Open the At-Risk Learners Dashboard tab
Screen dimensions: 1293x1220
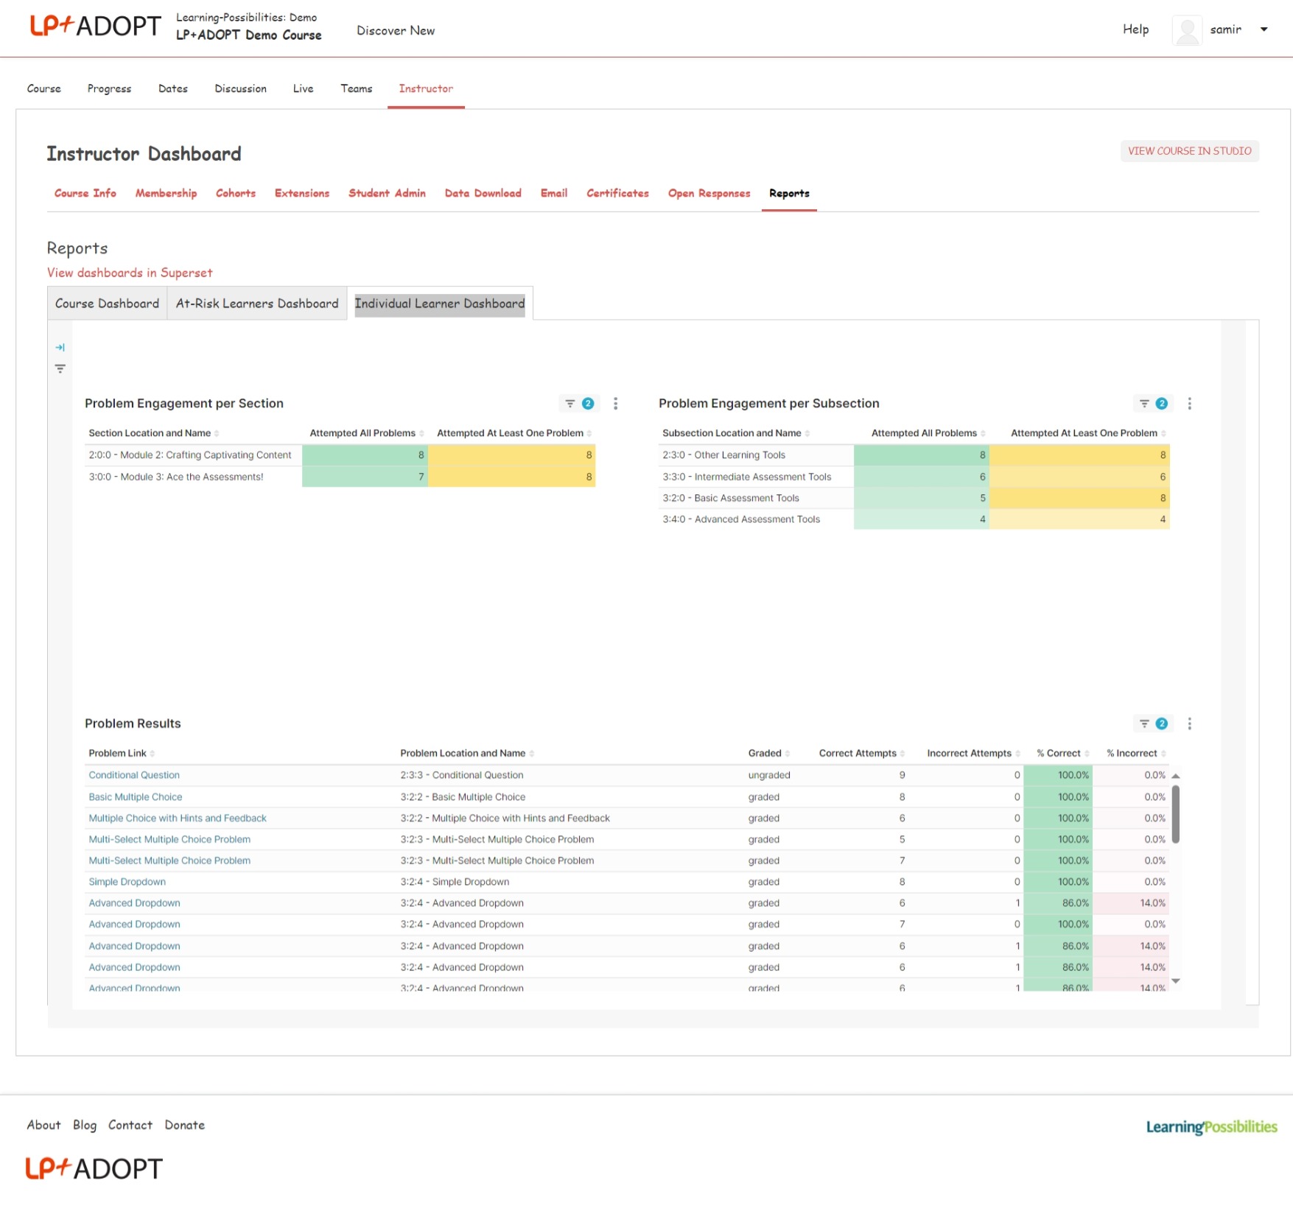(257, 304)
